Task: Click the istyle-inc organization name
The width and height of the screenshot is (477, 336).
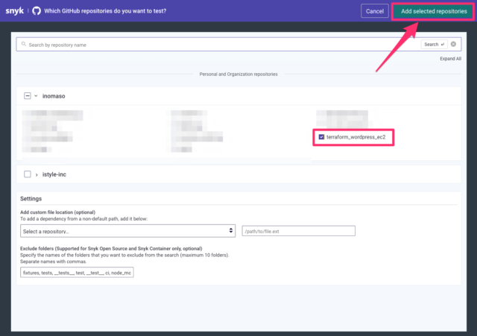Action: [x=54, y=174]
